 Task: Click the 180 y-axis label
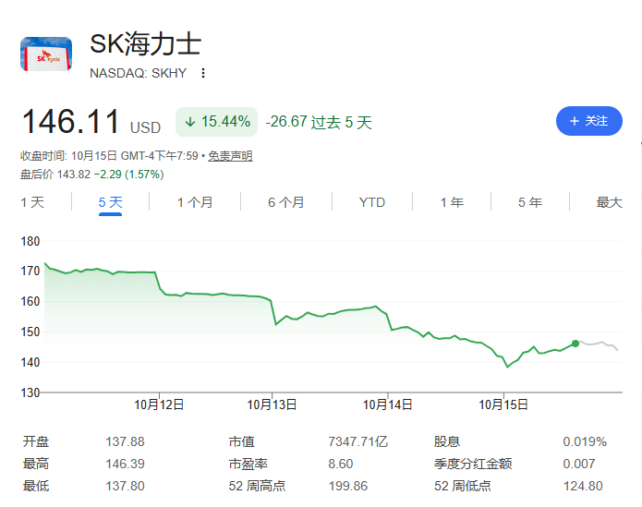tap(30, 241)
